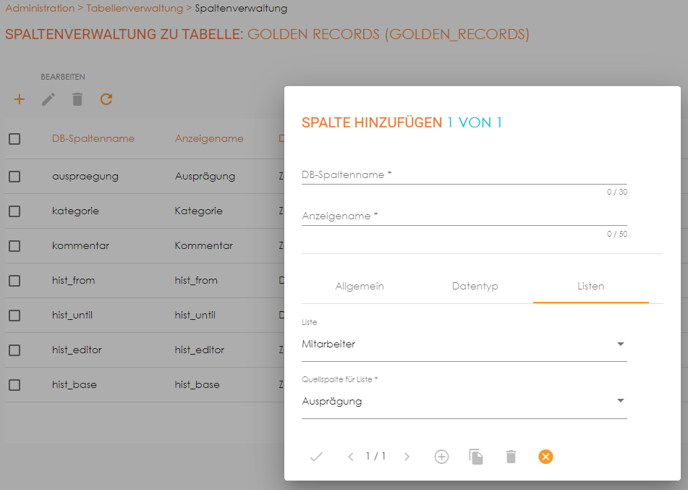The image size is (688, 490).
Task: Go to next page with right chevron
Action: pyautogui.click(x=407, y=457)
